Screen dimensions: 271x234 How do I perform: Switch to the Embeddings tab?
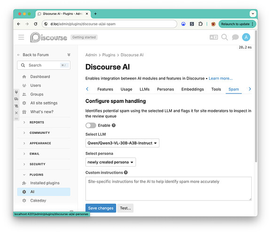click(193, 89)
